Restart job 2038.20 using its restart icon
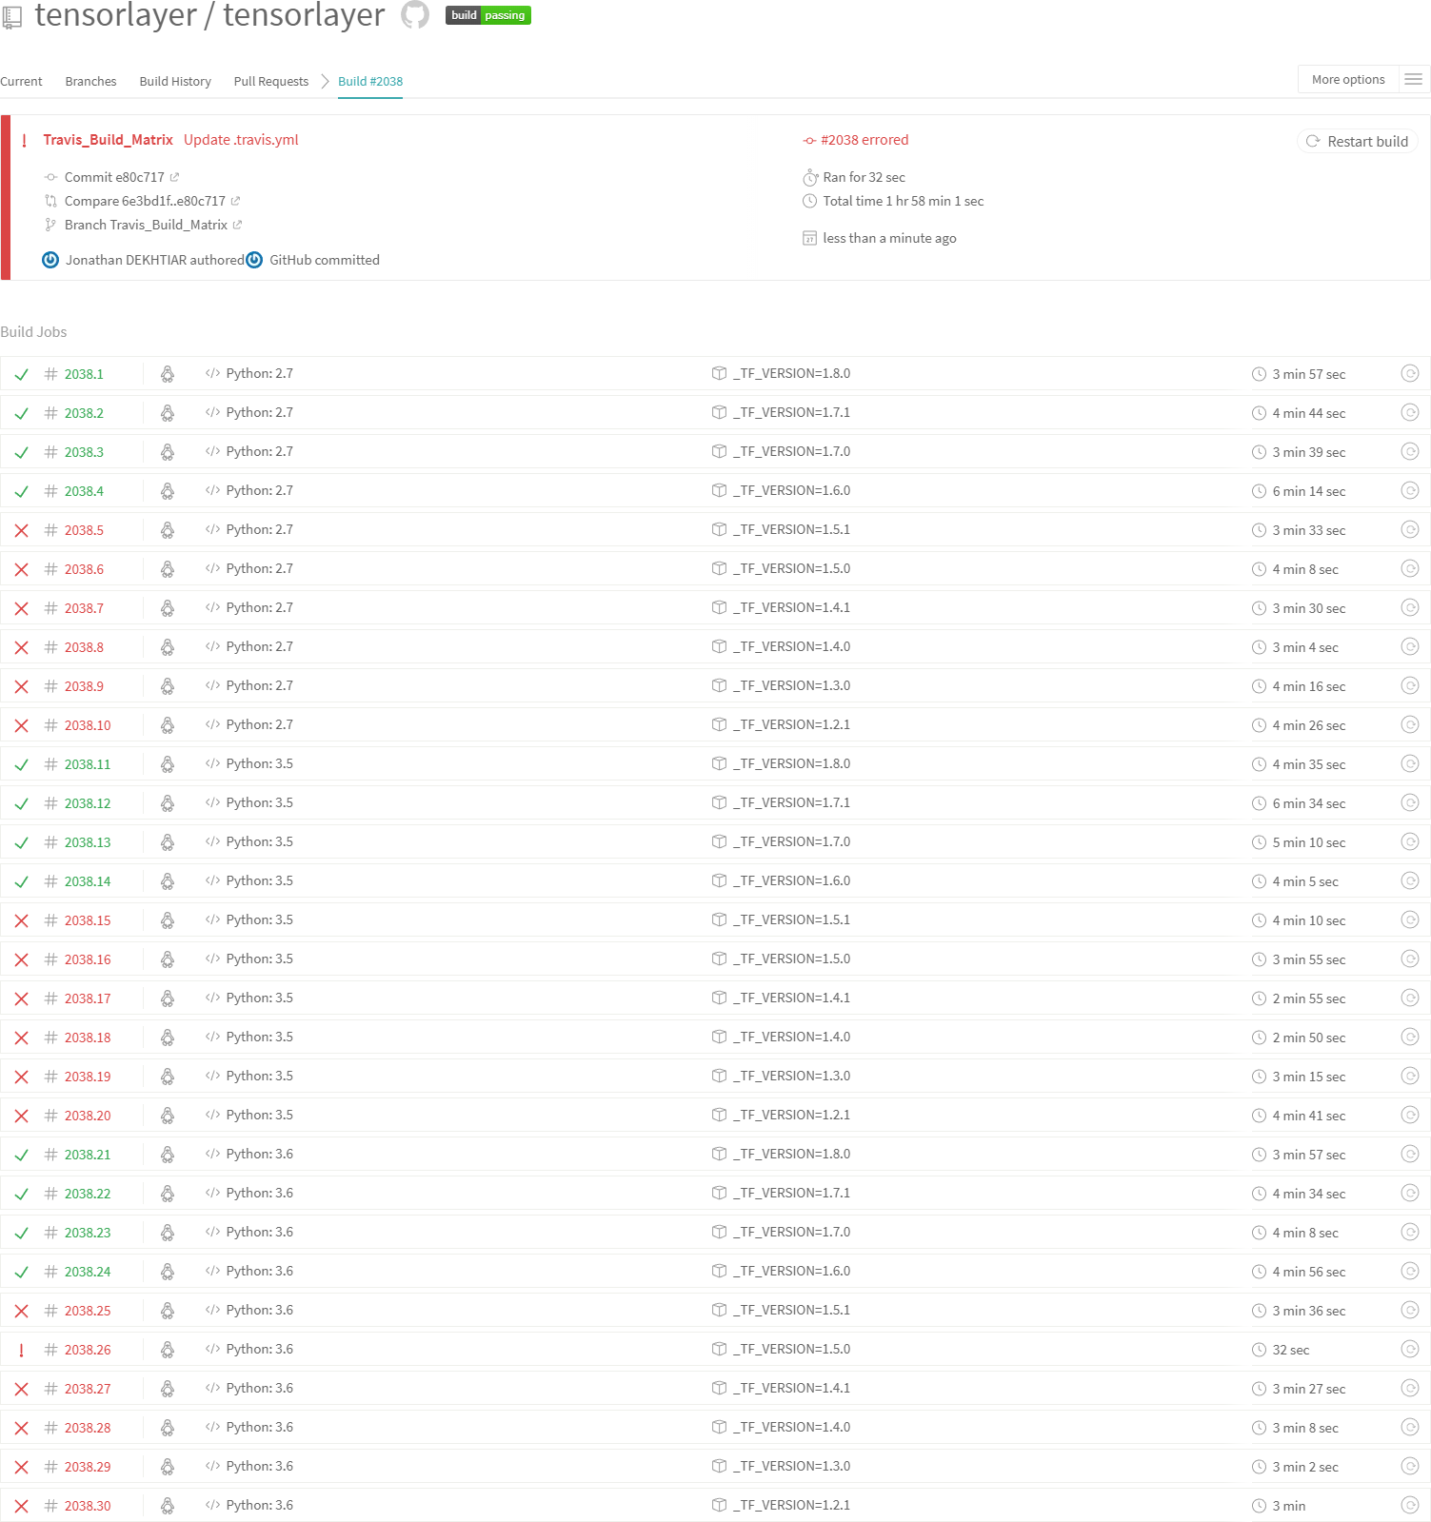 [x=1410, y=1116]
